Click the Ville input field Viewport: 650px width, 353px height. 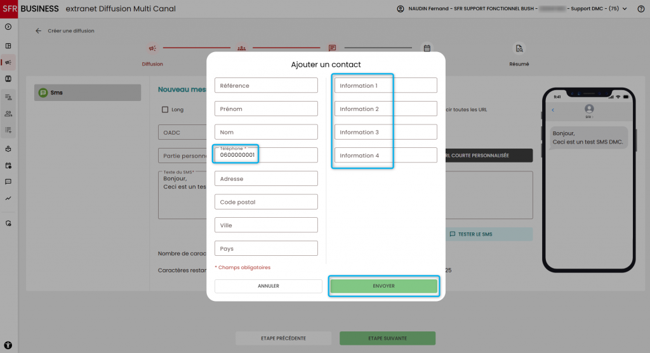click(x=266, y=225)
